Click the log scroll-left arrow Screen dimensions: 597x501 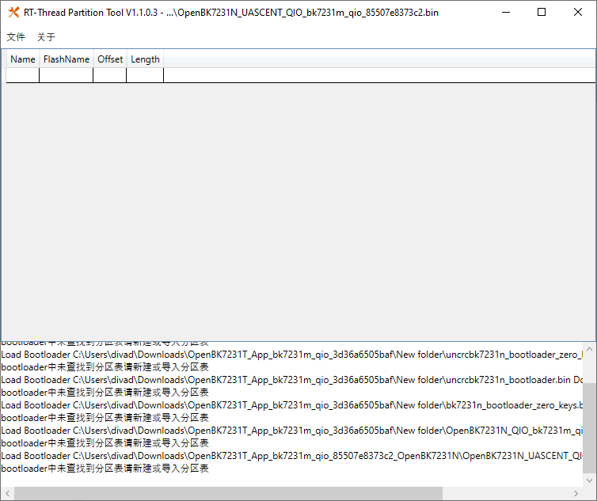tap(7, 494)
